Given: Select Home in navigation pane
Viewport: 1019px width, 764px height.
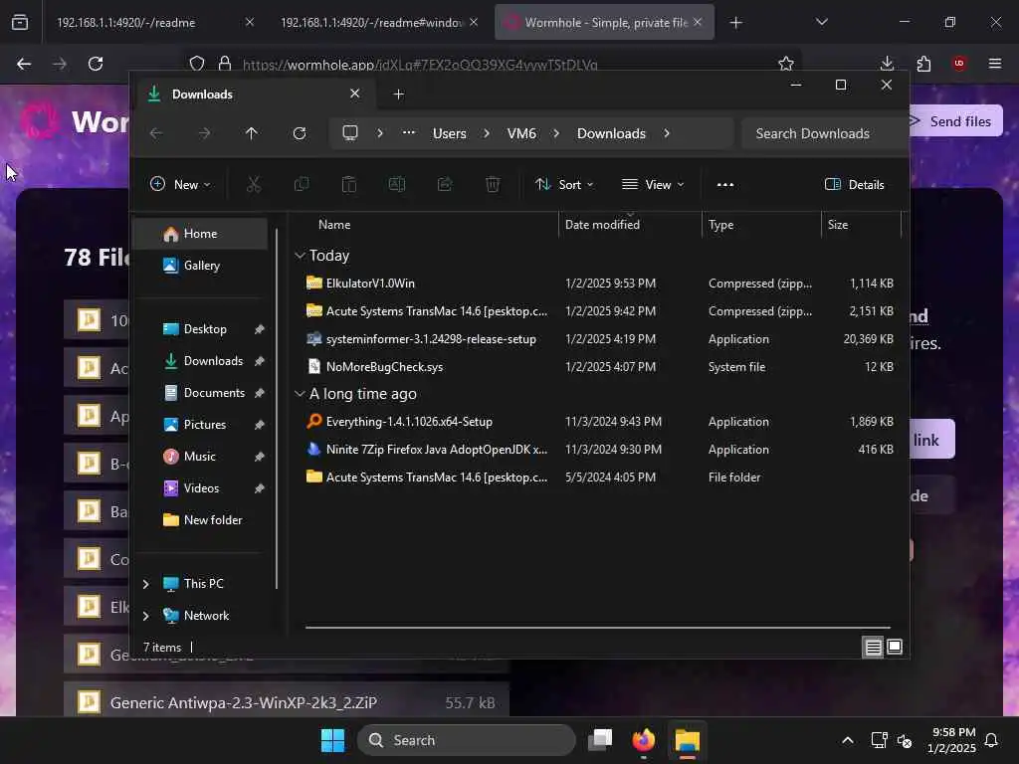Looking at the screenshot, I should point(200,234).
